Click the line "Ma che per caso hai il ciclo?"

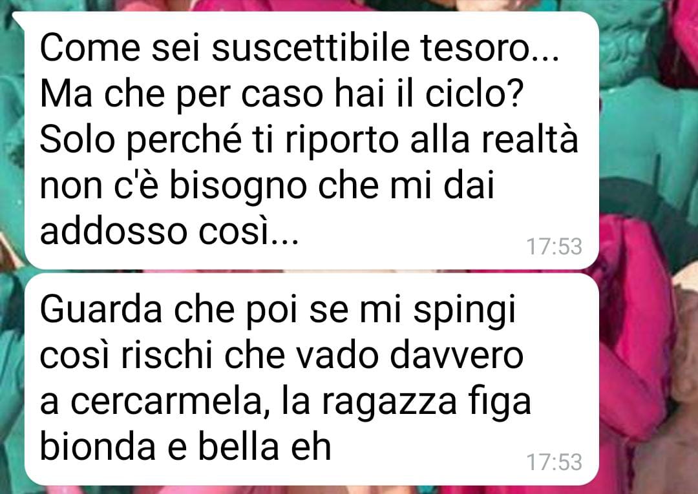[280, 95]
